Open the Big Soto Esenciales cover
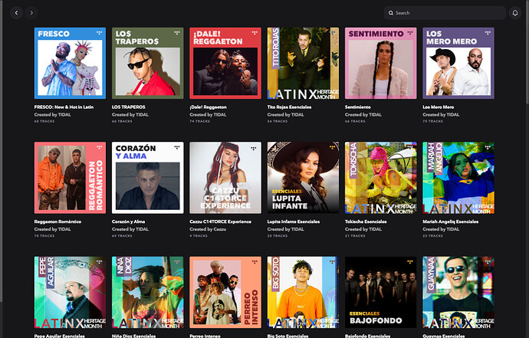The height and width of the screenshot is (338, 529). (303, 293)
